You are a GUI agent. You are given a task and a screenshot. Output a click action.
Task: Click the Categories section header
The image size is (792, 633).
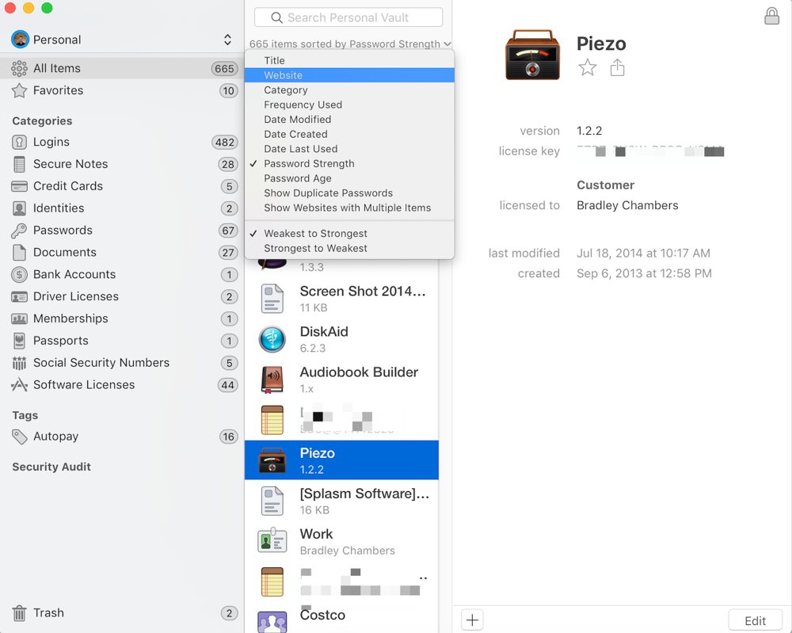[43, 120]
